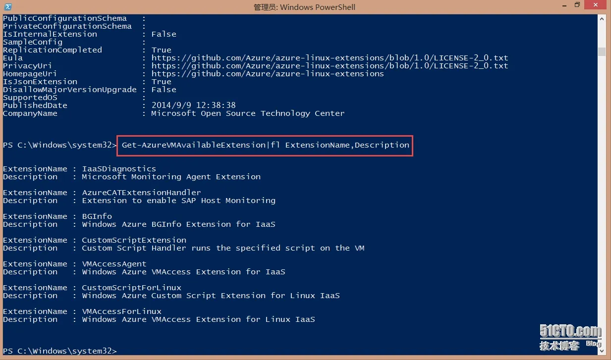Screen dimensions: 611x360
Task: Click the IaaSDiagnostics extension name
Action: (x=119, y=169)
